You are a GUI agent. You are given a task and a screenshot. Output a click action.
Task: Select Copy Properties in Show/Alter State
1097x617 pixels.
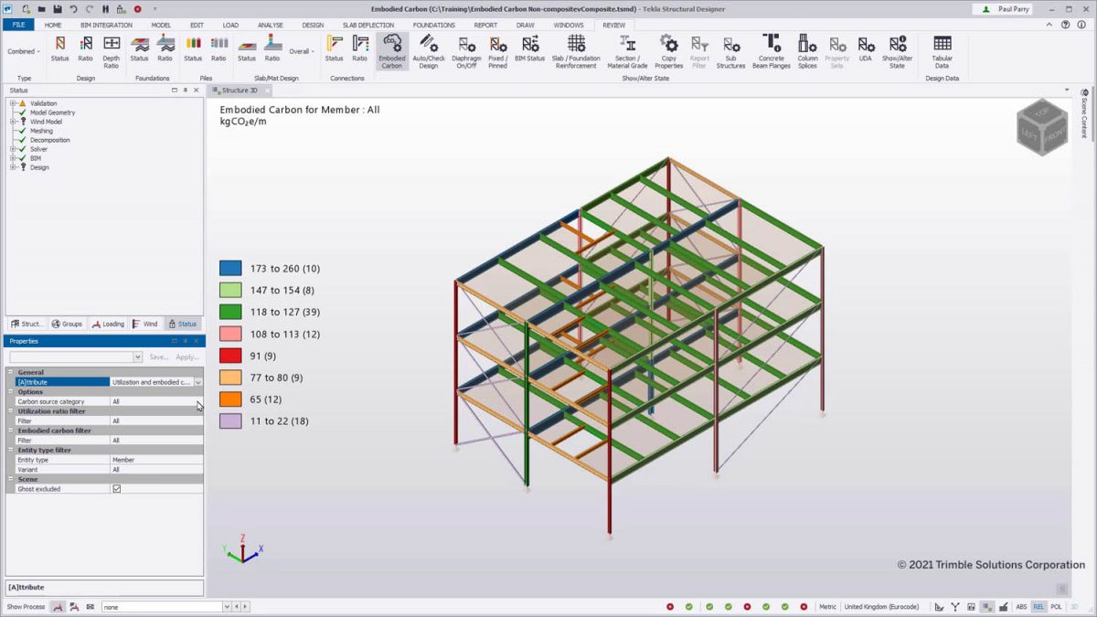[668, 52]
